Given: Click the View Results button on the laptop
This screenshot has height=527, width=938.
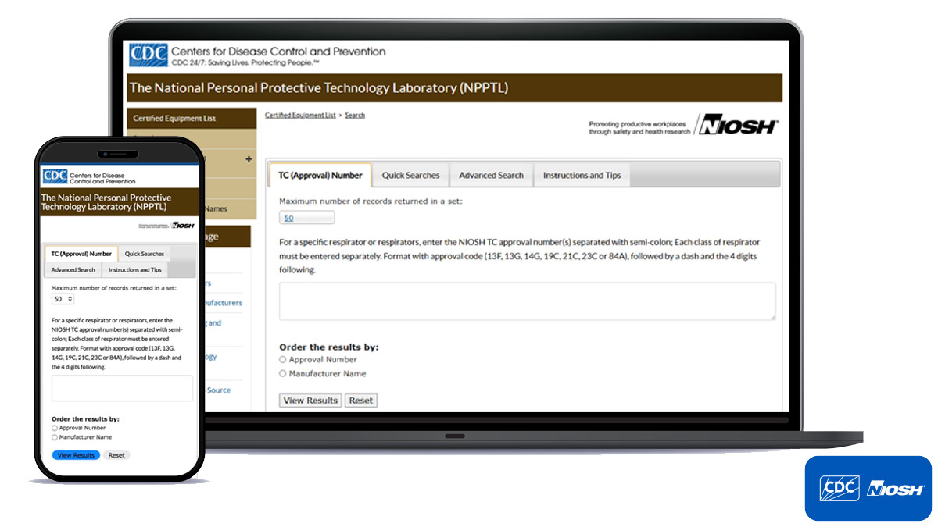Looking at the screenshot, I should 310,401.
